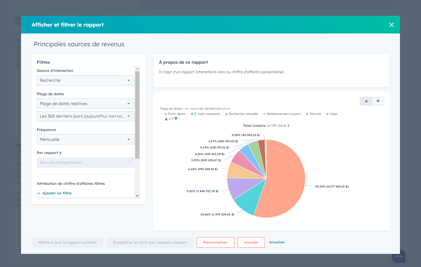Switch to table view icon

tap(378, 101)
